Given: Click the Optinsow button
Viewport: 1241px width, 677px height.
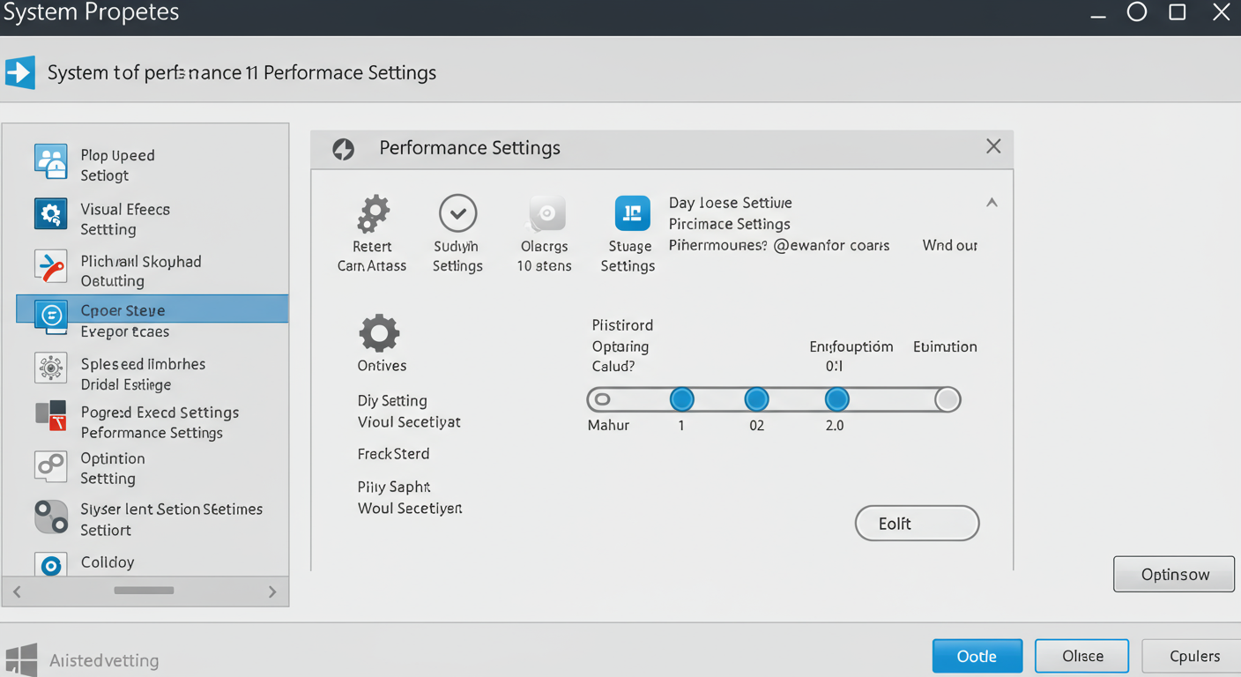Looking at the screenshot, I should 1174,574.
